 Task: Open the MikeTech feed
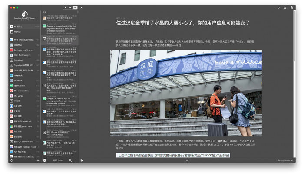25,75
